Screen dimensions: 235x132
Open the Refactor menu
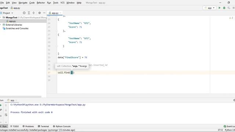click(41, 3)
